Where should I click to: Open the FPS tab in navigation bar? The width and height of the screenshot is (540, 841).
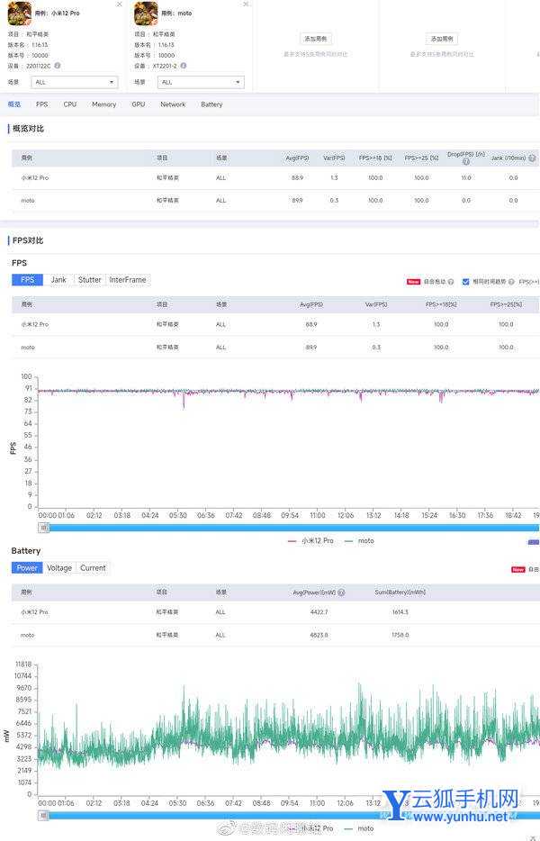41,104
